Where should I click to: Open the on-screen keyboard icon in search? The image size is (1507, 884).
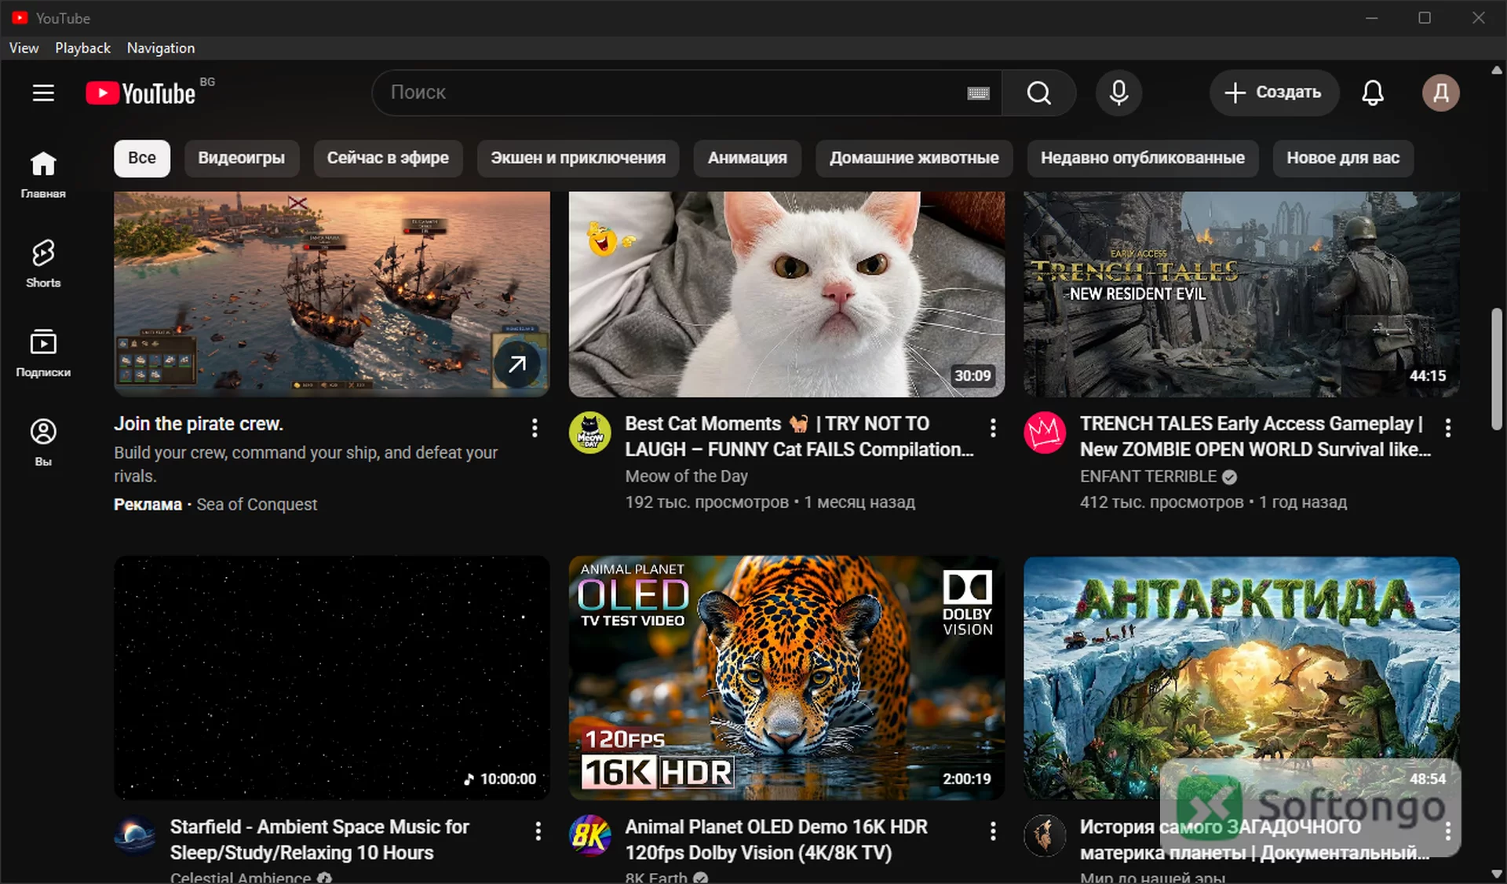pyautogui.click(x=978, y=93)
